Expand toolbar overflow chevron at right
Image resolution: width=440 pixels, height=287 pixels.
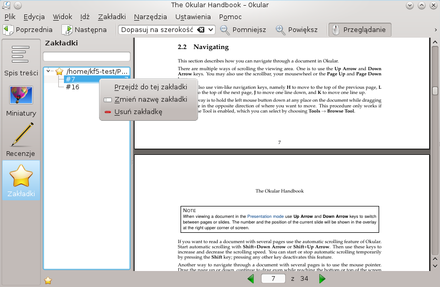pyautogui.click(x=436, y=30)
